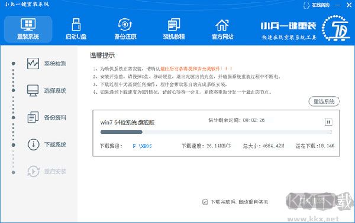Open the 备份还原 backup restore icon
Screen dimensions: 355x223
click(125, 25)
